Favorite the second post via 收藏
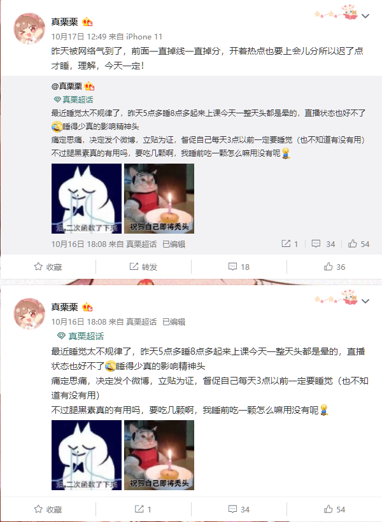 click(x=48, y=509)
